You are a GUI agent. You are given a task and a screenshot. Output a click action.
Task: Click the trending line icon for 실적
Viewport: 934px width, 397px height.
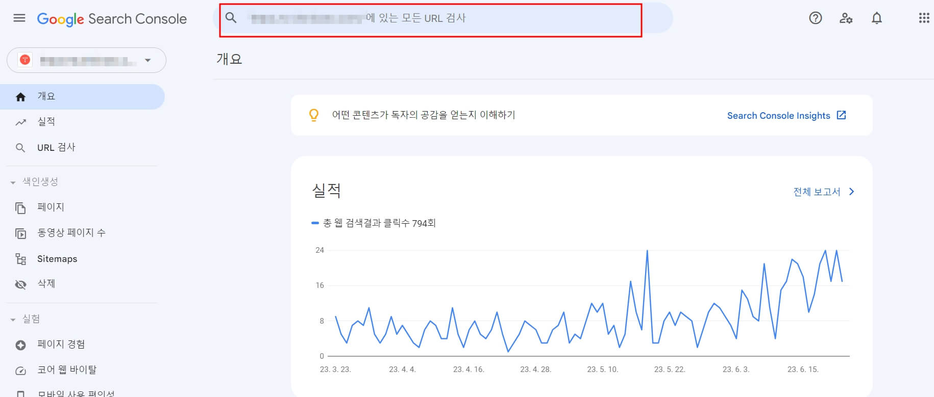click(x=20, y=122)
